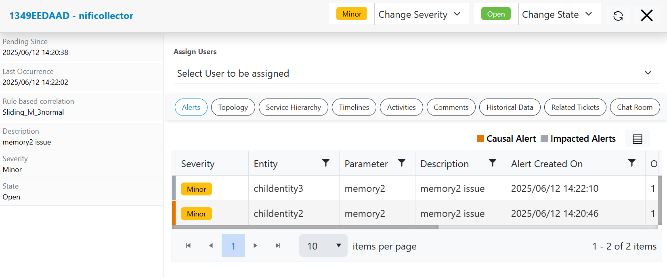Screen dimensions: 667x277
Task: Select page 1 in the pager
Action: pyautogui.click(x=233, y=246)
